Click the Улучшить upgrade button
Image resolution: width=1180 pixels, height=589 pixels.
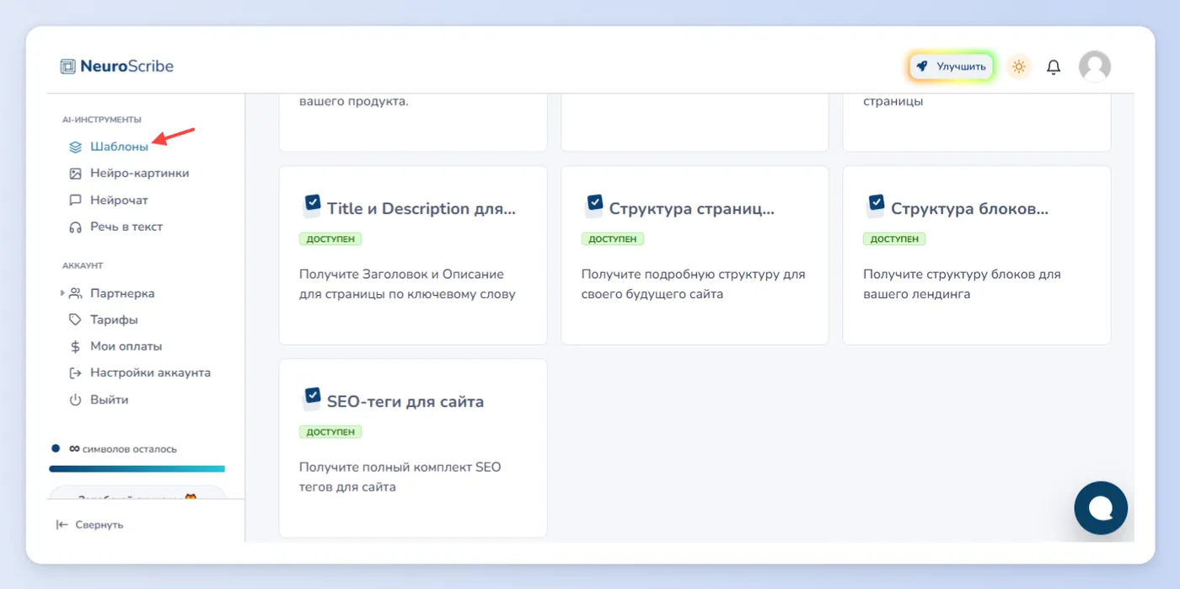point(952,67)
